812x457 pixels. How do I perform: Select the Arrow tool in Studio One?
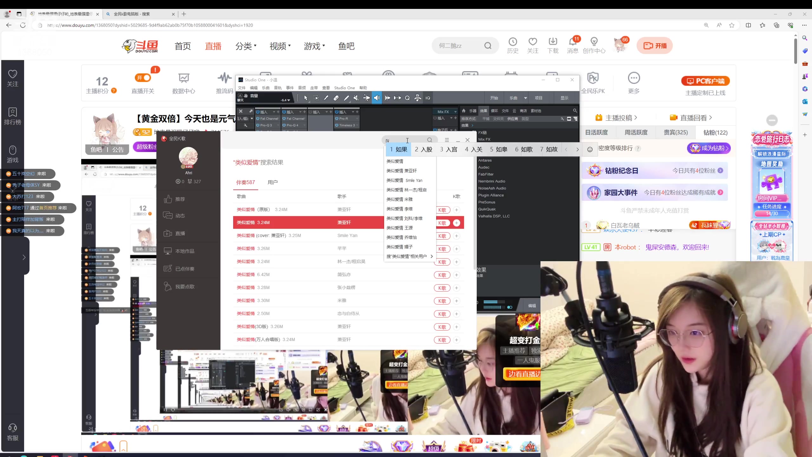pyautogui.click(x=306, y=98)
